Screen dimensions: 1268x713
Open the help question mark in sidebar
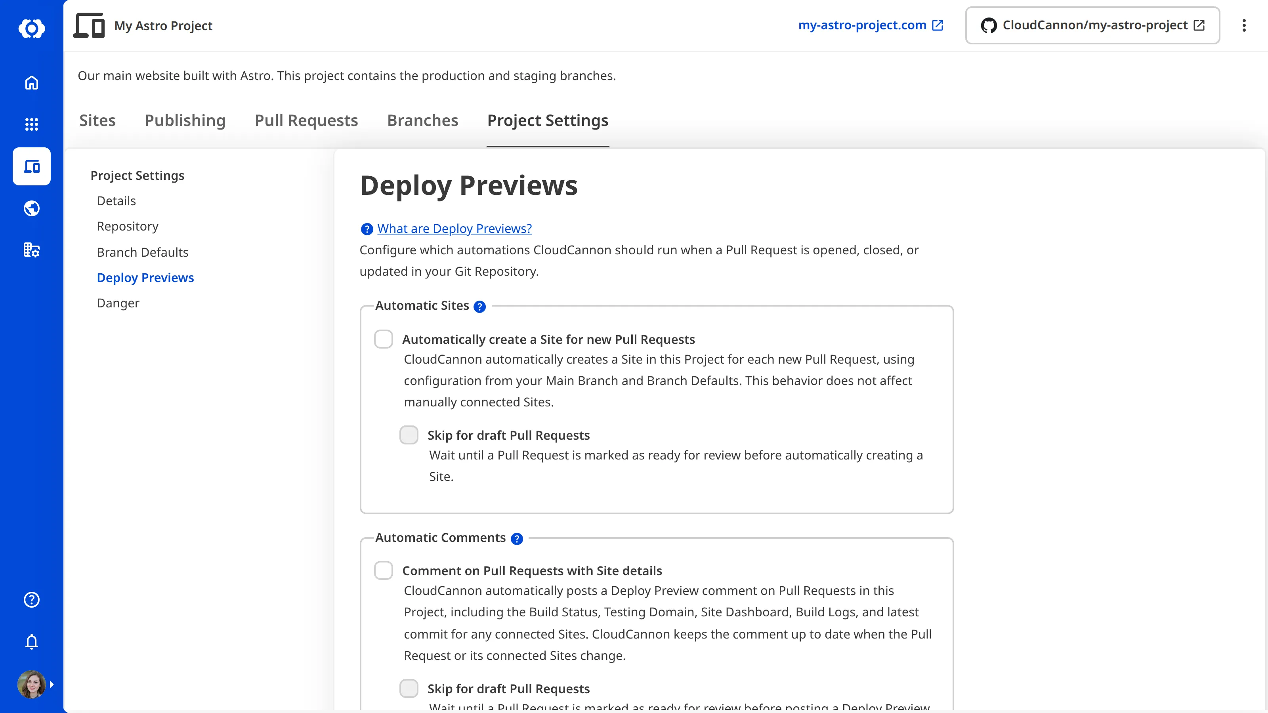[x=32, y=599]
